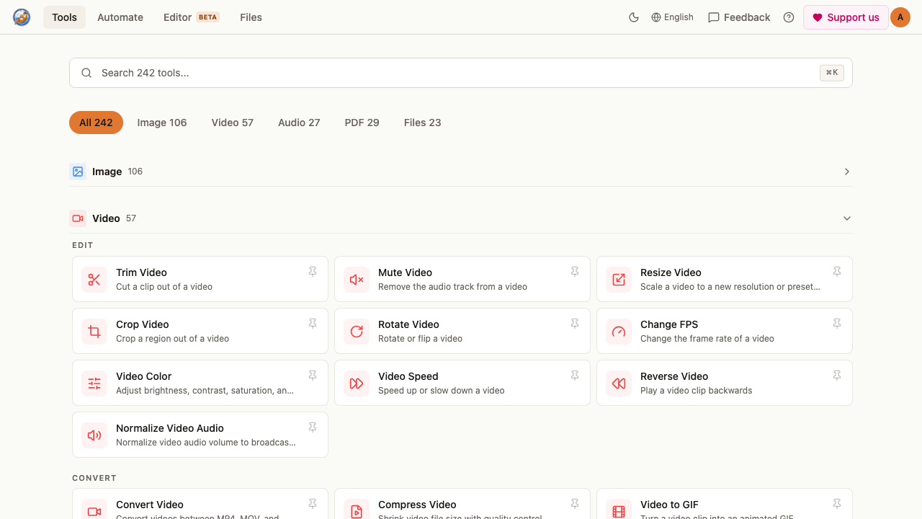Image resolution: width=922 pixels, height=519 pixels.
Task: Click the Compress Video file icon
Action: click(x=357, y=511)
